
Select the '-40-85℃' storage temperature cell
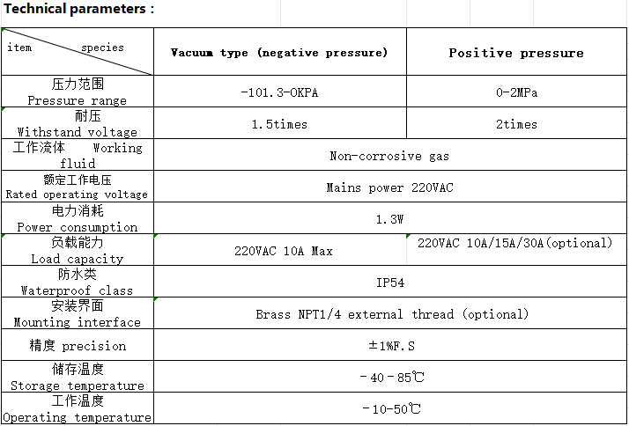(x=391, y=378)
